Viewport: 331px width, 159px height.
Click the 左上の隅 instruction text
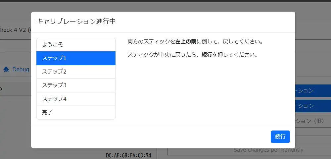(x=186, y=41)
